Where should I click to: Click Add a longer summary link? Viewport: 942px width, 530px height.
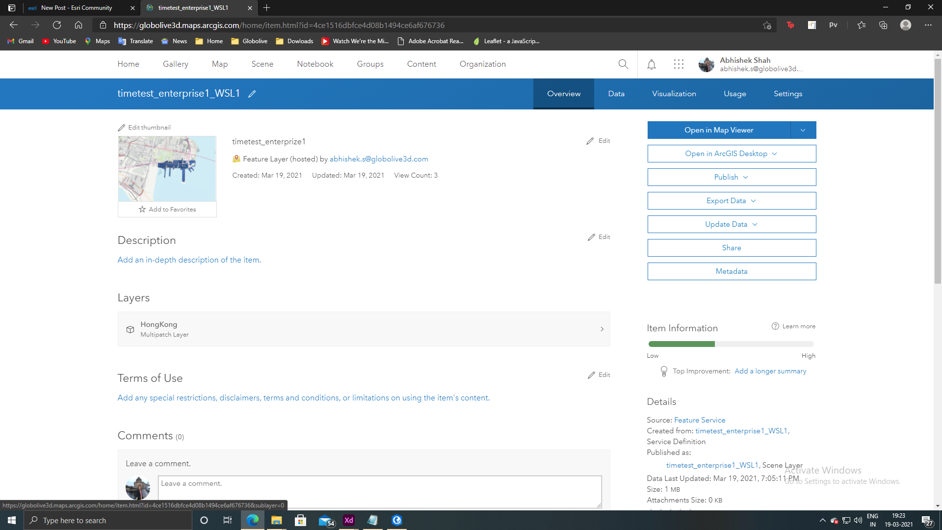770,371
